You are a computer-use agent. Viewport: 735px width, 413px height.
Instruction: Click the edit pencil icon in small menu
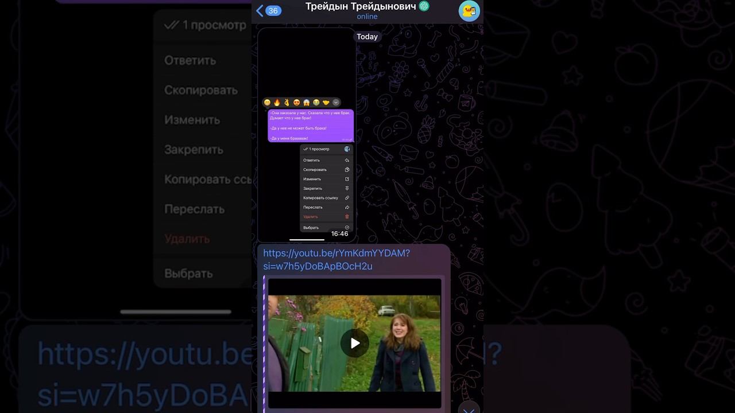tap(347, 179)
